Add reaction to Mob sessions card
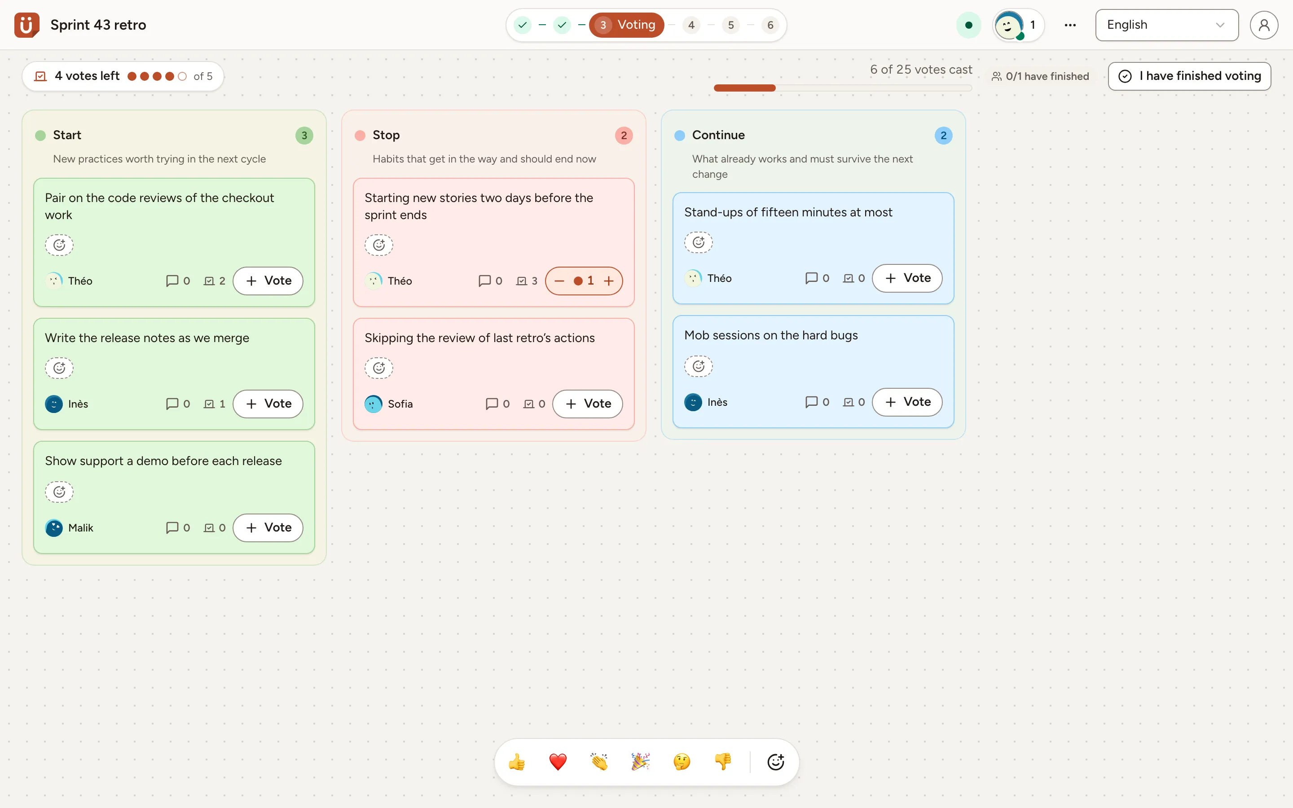 point(698,366)
